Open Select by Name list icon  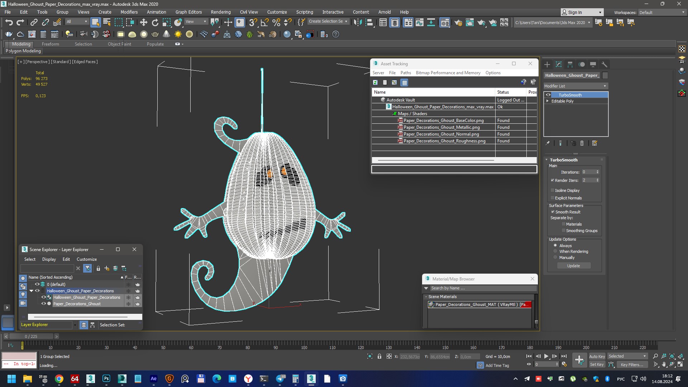coord(107,23)
